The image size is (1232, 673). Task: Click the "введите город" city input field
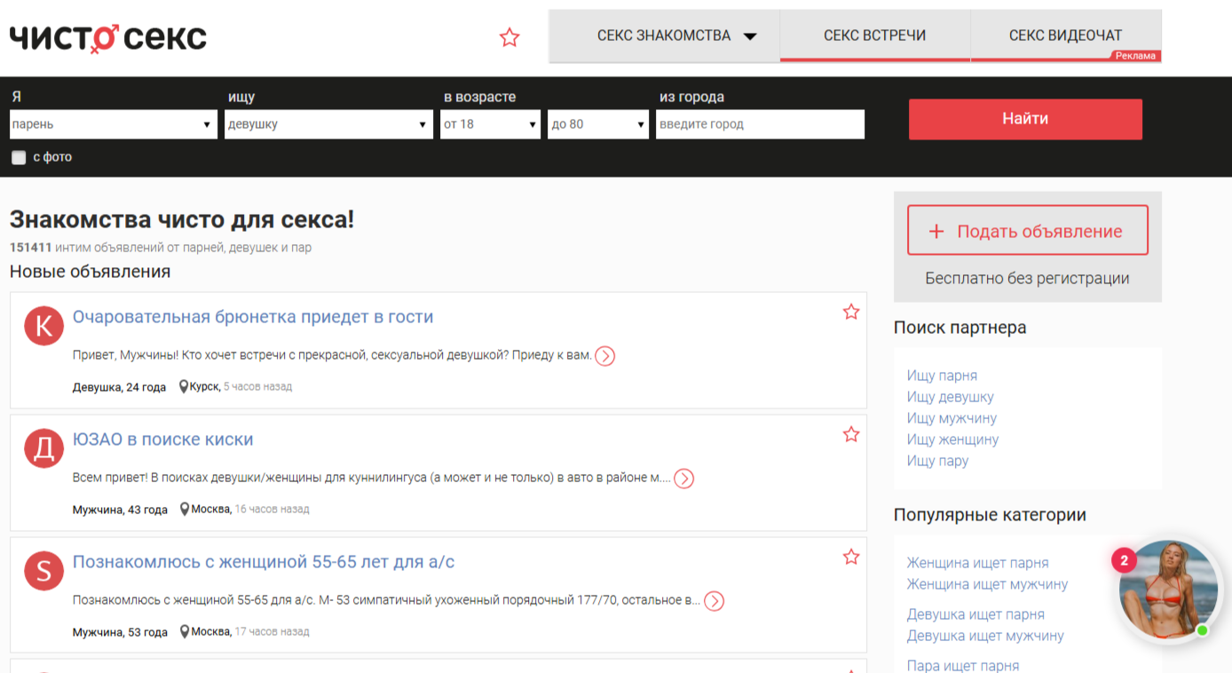coord(760,124)
